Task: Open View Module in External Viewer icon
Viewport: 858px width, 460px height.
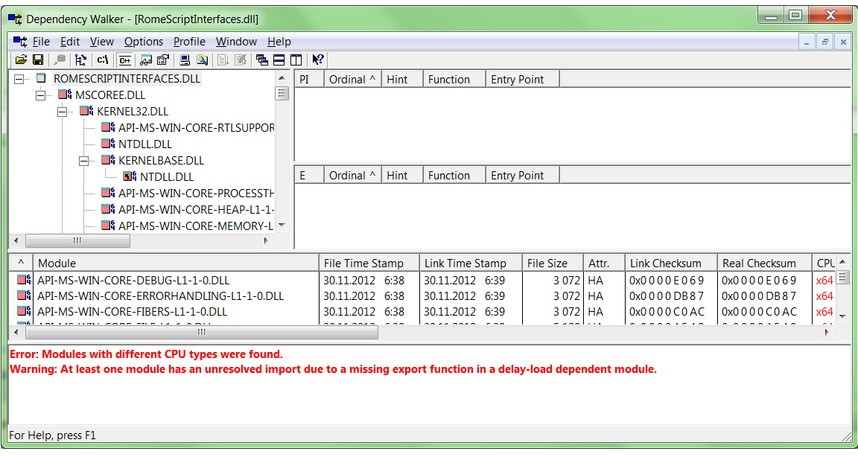Action: pyautogui.click(x=146, y=60)
